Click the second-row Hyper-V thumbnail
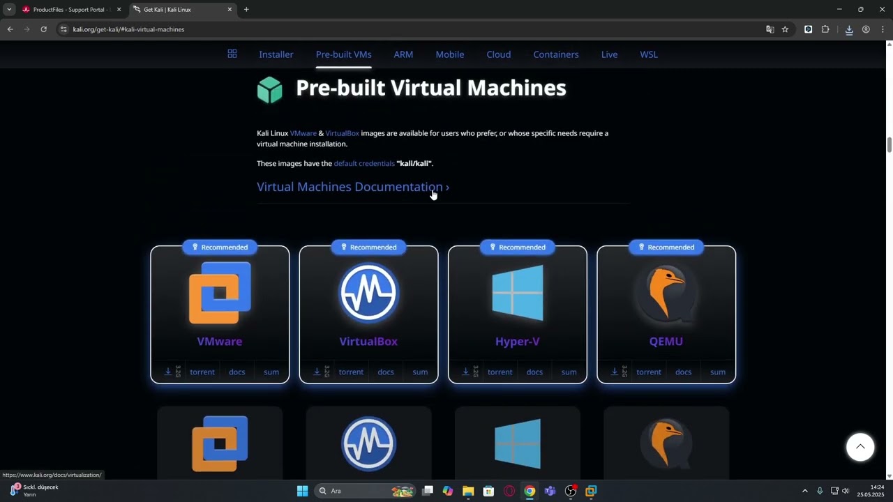 point(517,444)
